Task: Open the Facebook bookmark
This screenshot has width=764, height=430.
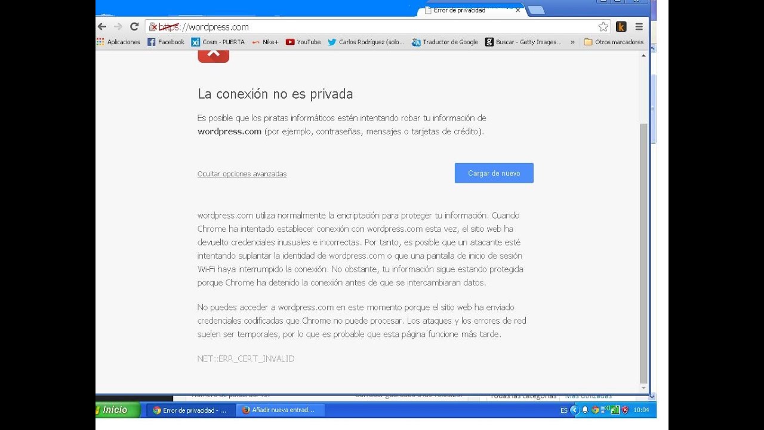Action: tap(166, 42)
